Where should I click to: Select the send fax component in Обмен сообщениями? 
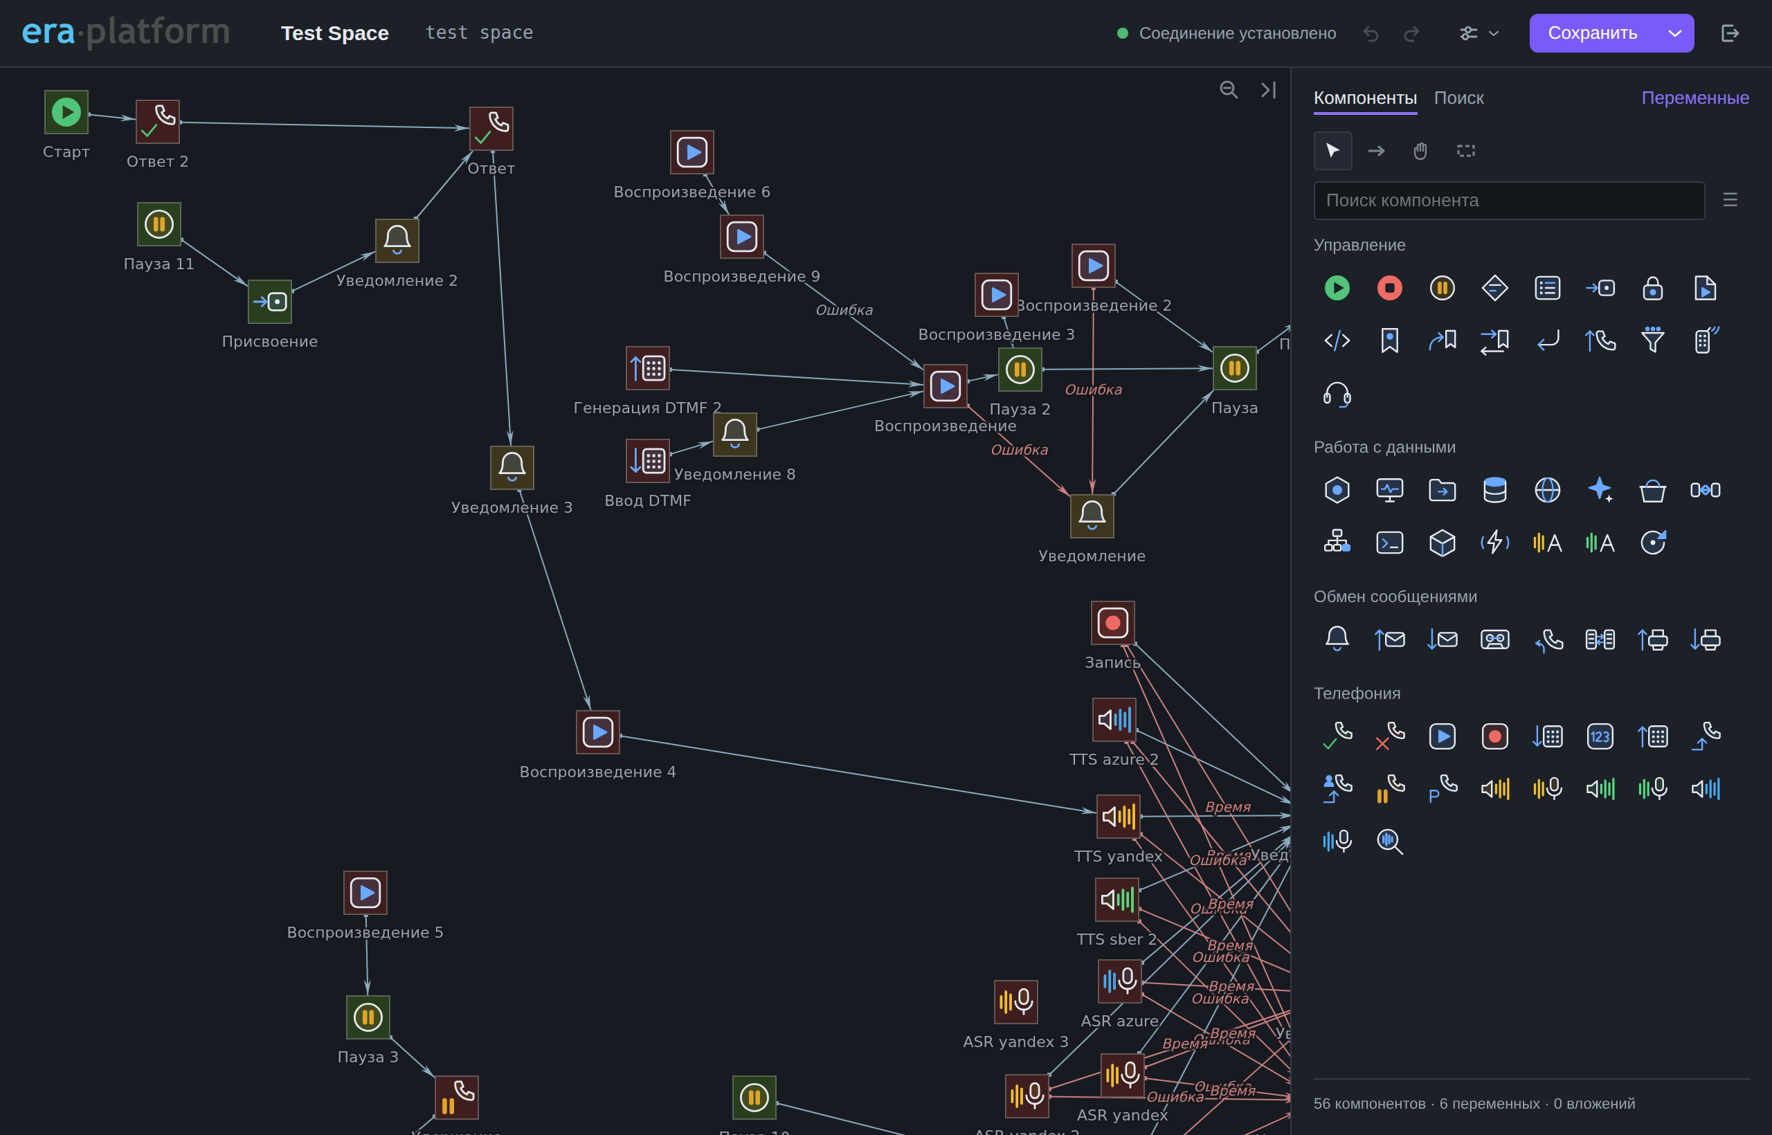tap(1652, 639)
